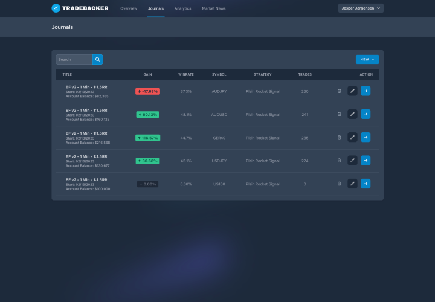
Task: Expand the Jesper Jørgensen user dropdown
Action: (361, 8)
